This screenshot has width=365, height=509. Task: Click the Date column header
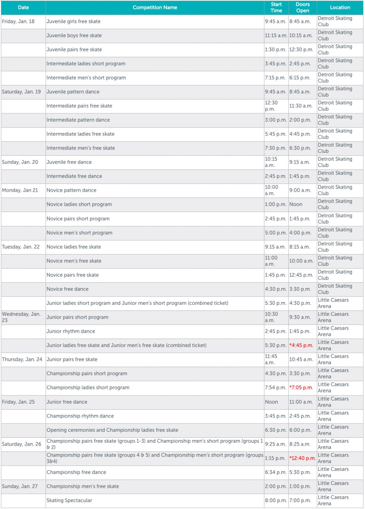pos(23,7)
